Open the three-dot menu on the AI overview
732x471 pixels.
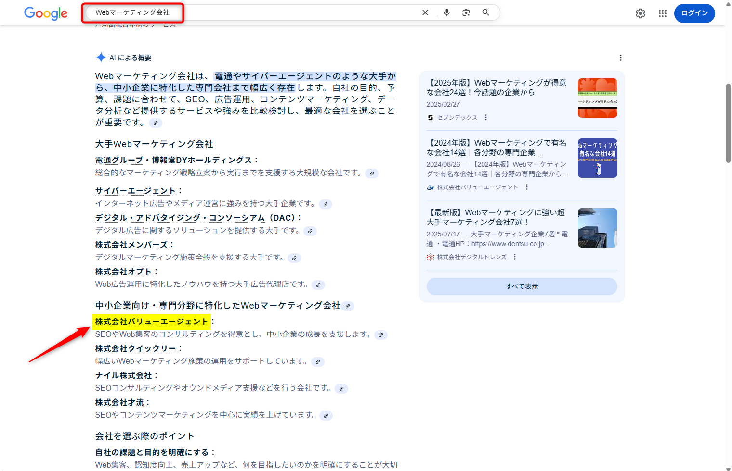621,57
